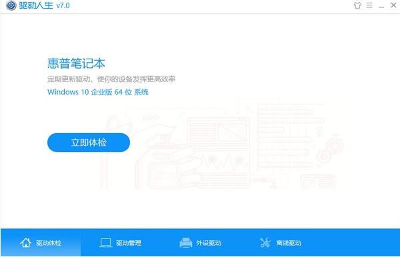Viewport: 400px width, 257px height.
Task: Click the Windows 10 企业版 64 位 系统 text
Action: tap(98, 92)
